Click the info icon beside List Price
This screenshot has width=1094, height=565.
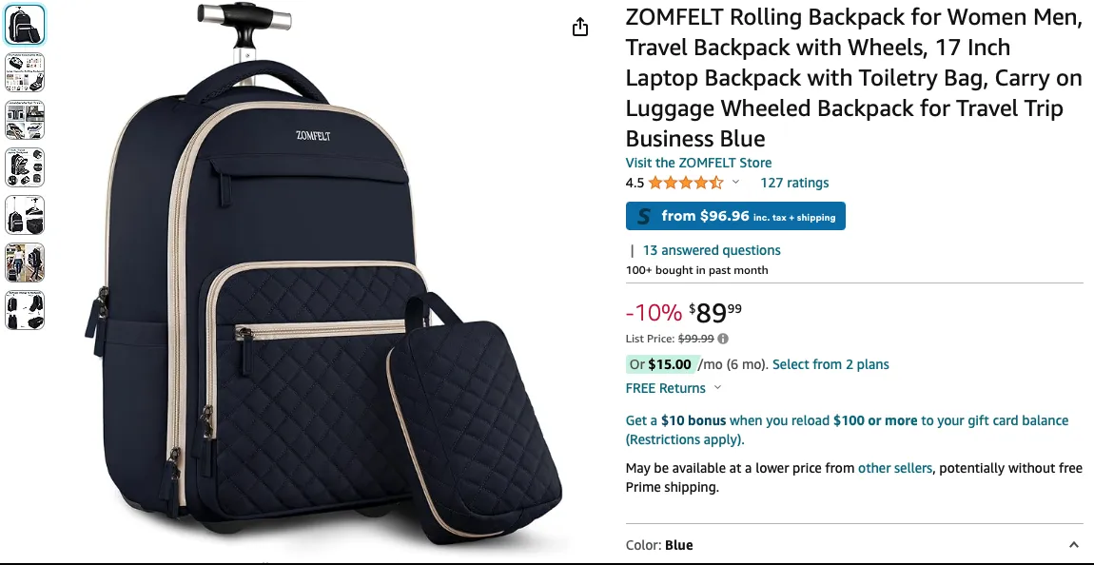(723, 339)
